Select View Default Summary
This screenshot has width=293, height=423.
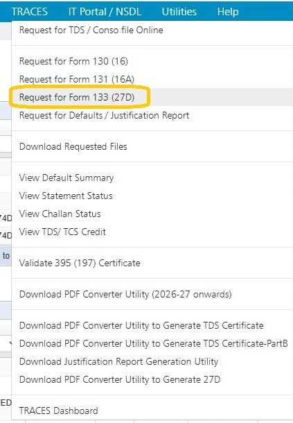[x=66, y=178]
